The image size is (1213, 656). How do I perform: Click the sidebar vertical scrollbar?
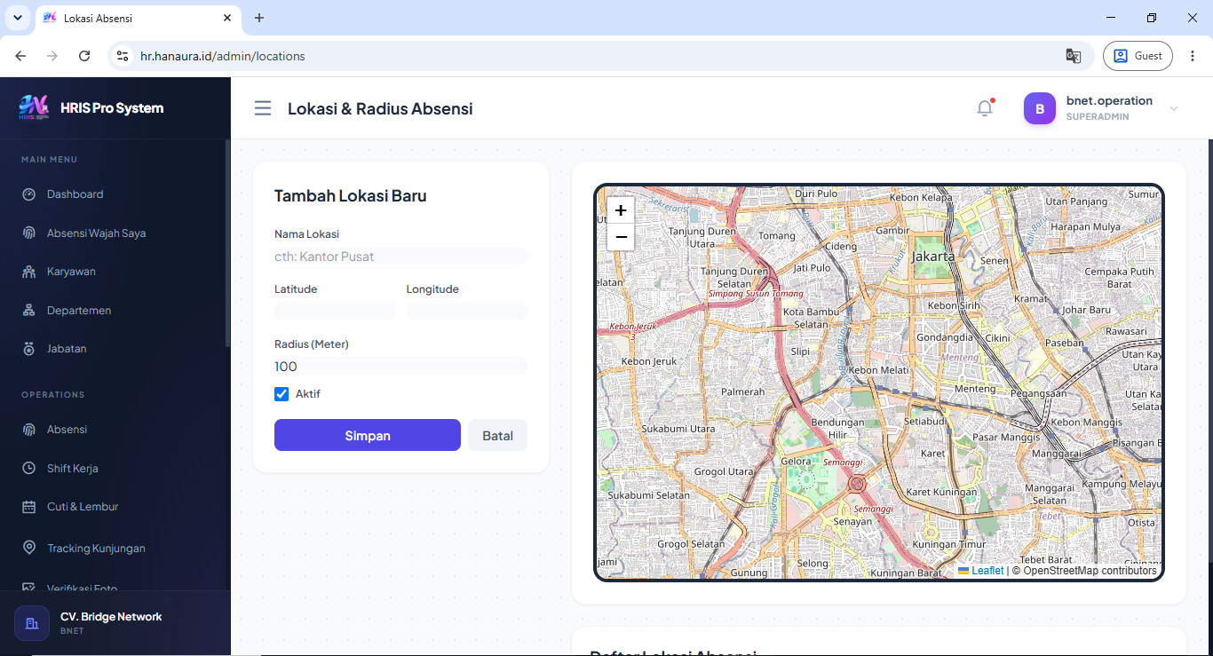pos(227,242)
